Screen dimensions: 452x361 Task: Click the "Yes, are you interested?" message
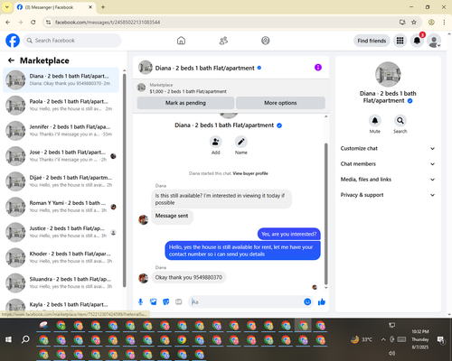pyautogui.click(x=289, y=234)
